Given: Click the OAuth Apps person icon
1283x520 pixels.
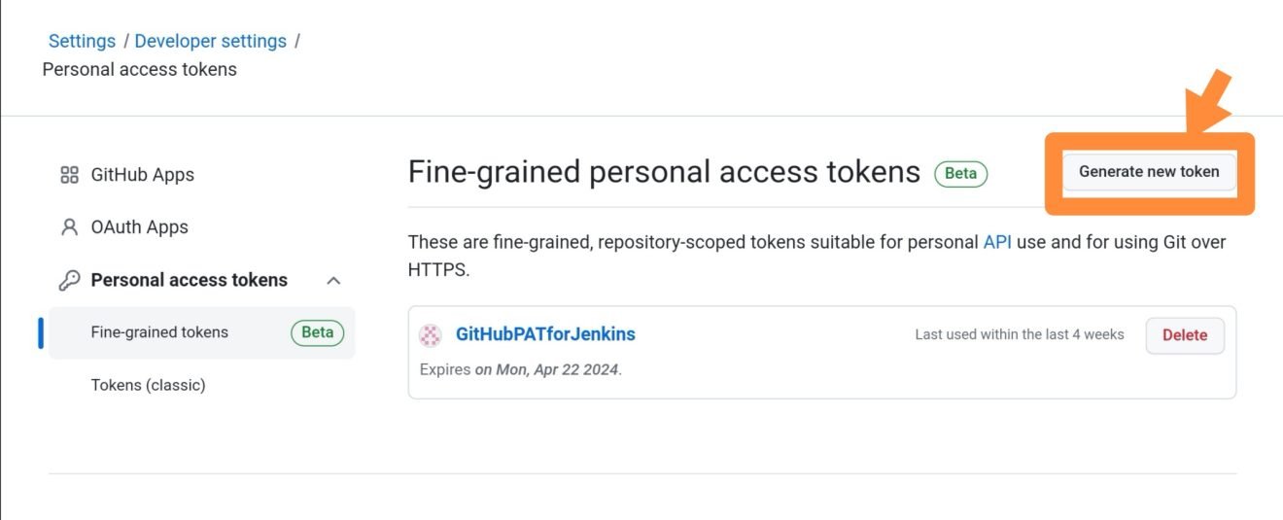Looking at the screenshot, I should 69,227.
